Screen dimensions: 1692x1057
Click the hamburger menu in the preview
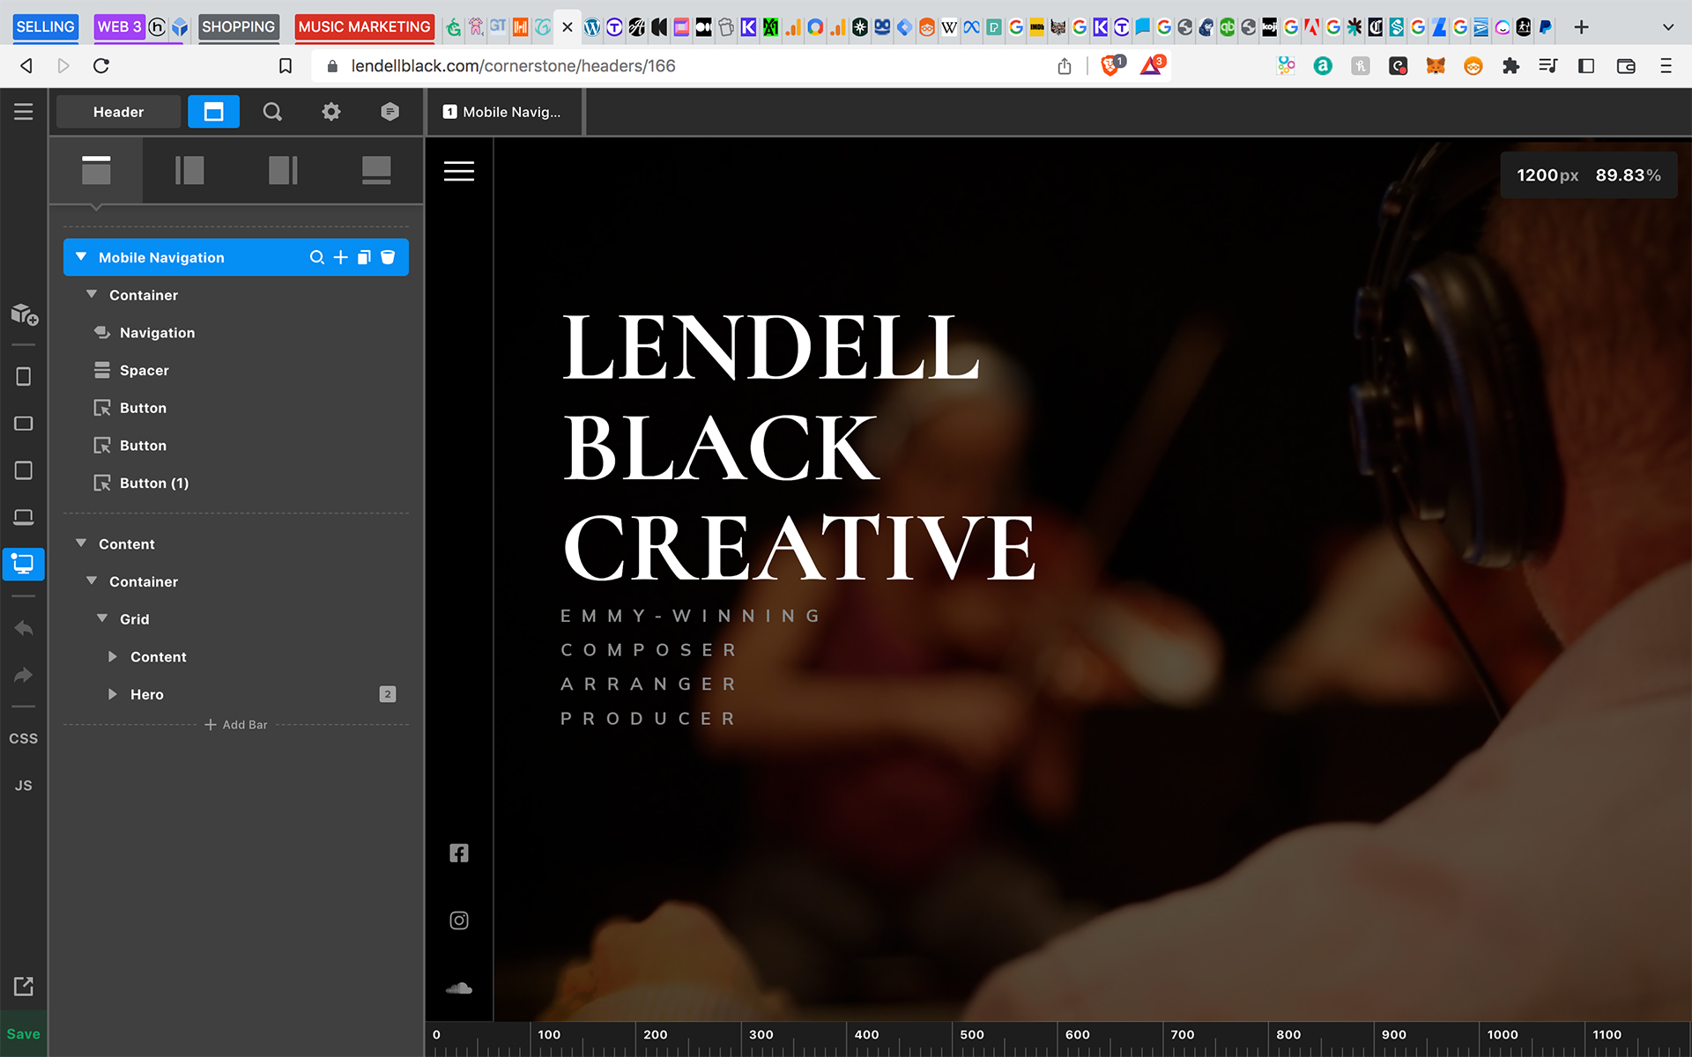(458, 171)
